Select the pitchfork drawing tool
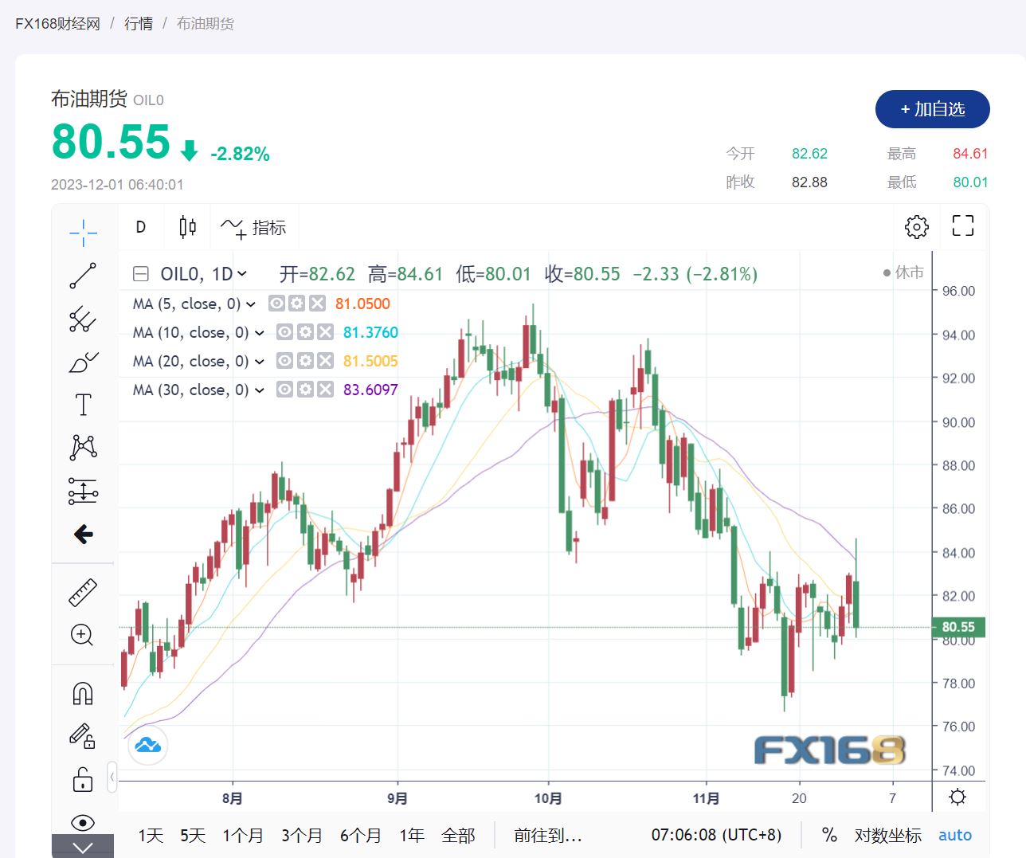 click(83, 319)
